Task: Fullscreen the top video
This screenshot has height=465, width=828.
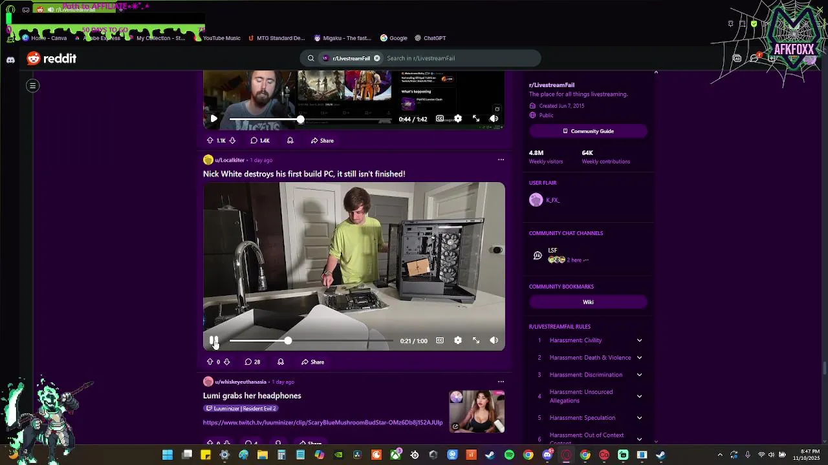Action: point(476,119)
